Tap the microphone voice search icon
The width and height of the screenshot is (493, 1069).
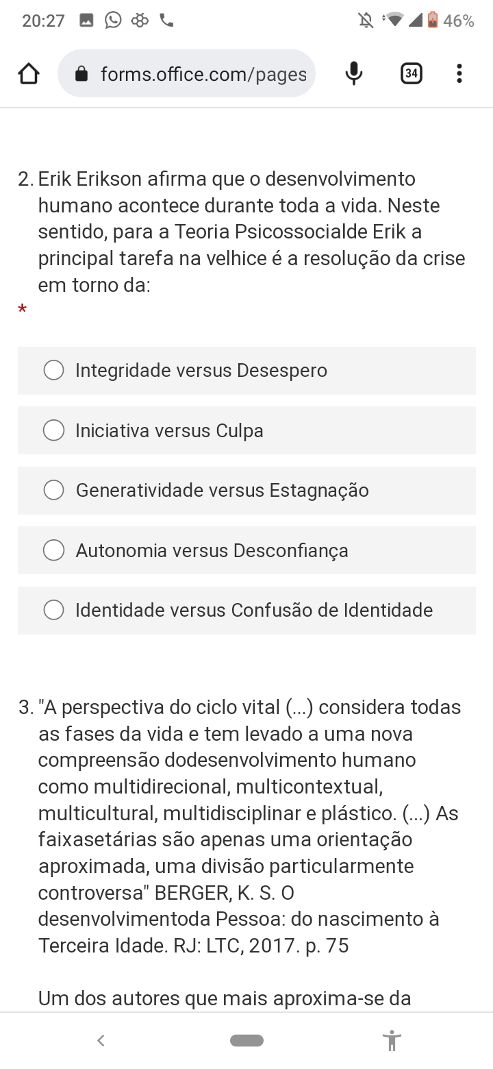(x=353, y=73)
